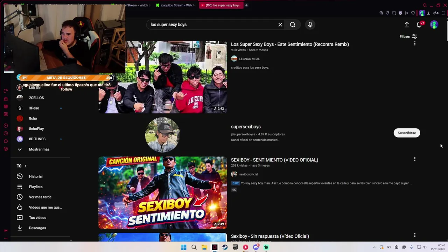The image size is (448, 252).
Task: Open Steam from the taskbar
Action: tap(225, 247)
